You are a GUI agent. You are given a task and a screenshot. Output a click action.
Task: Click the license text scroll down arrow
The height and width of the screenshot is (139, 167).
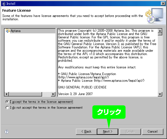[160, 94]
